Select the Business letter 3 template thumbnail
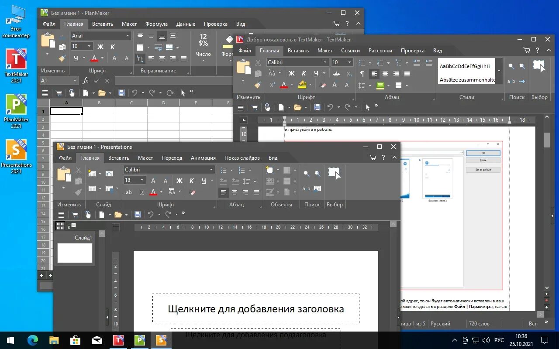 click(438, 179)
